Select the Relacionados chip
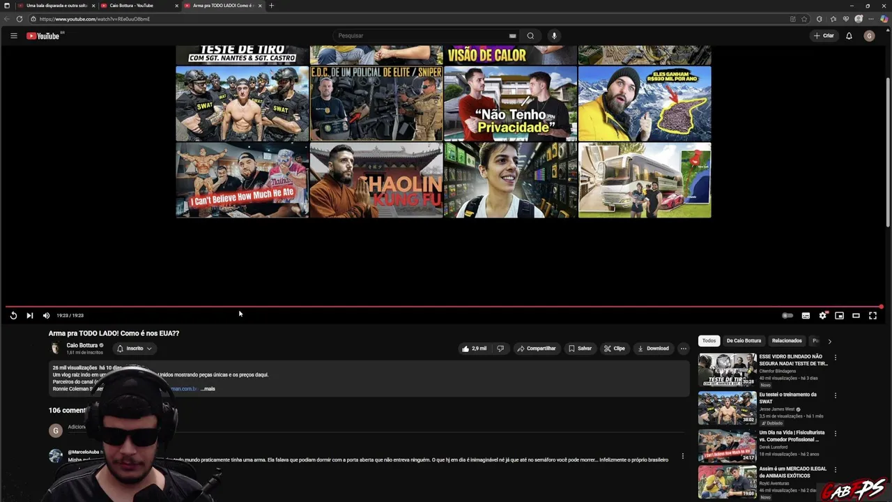The image size is (892, 502). click(787, 341)
